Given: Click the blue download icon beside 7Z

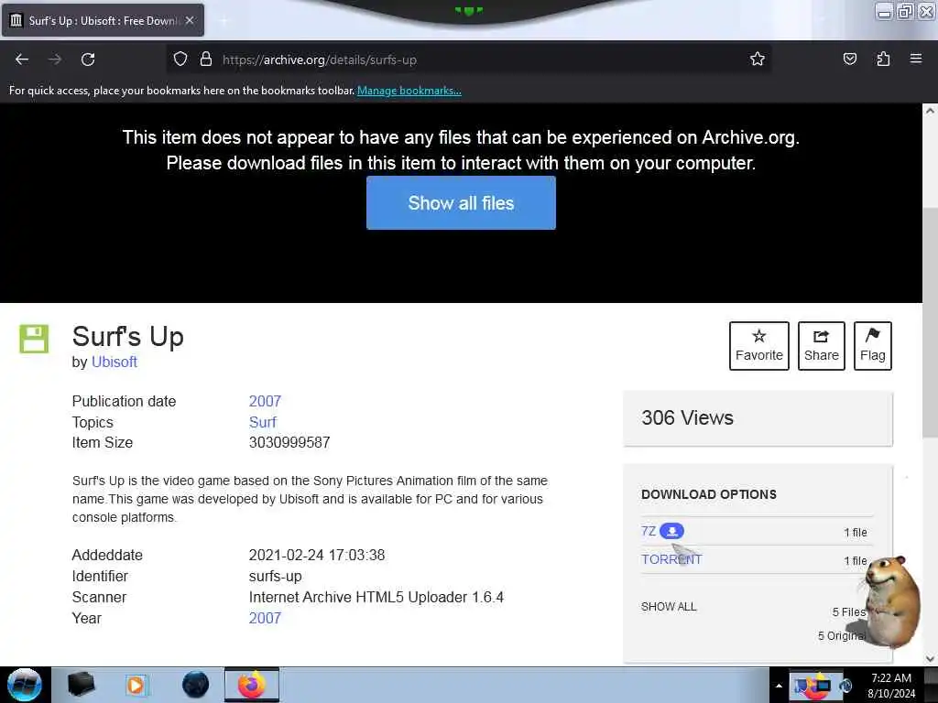Looking at the screenshot, I should (671, 531).
